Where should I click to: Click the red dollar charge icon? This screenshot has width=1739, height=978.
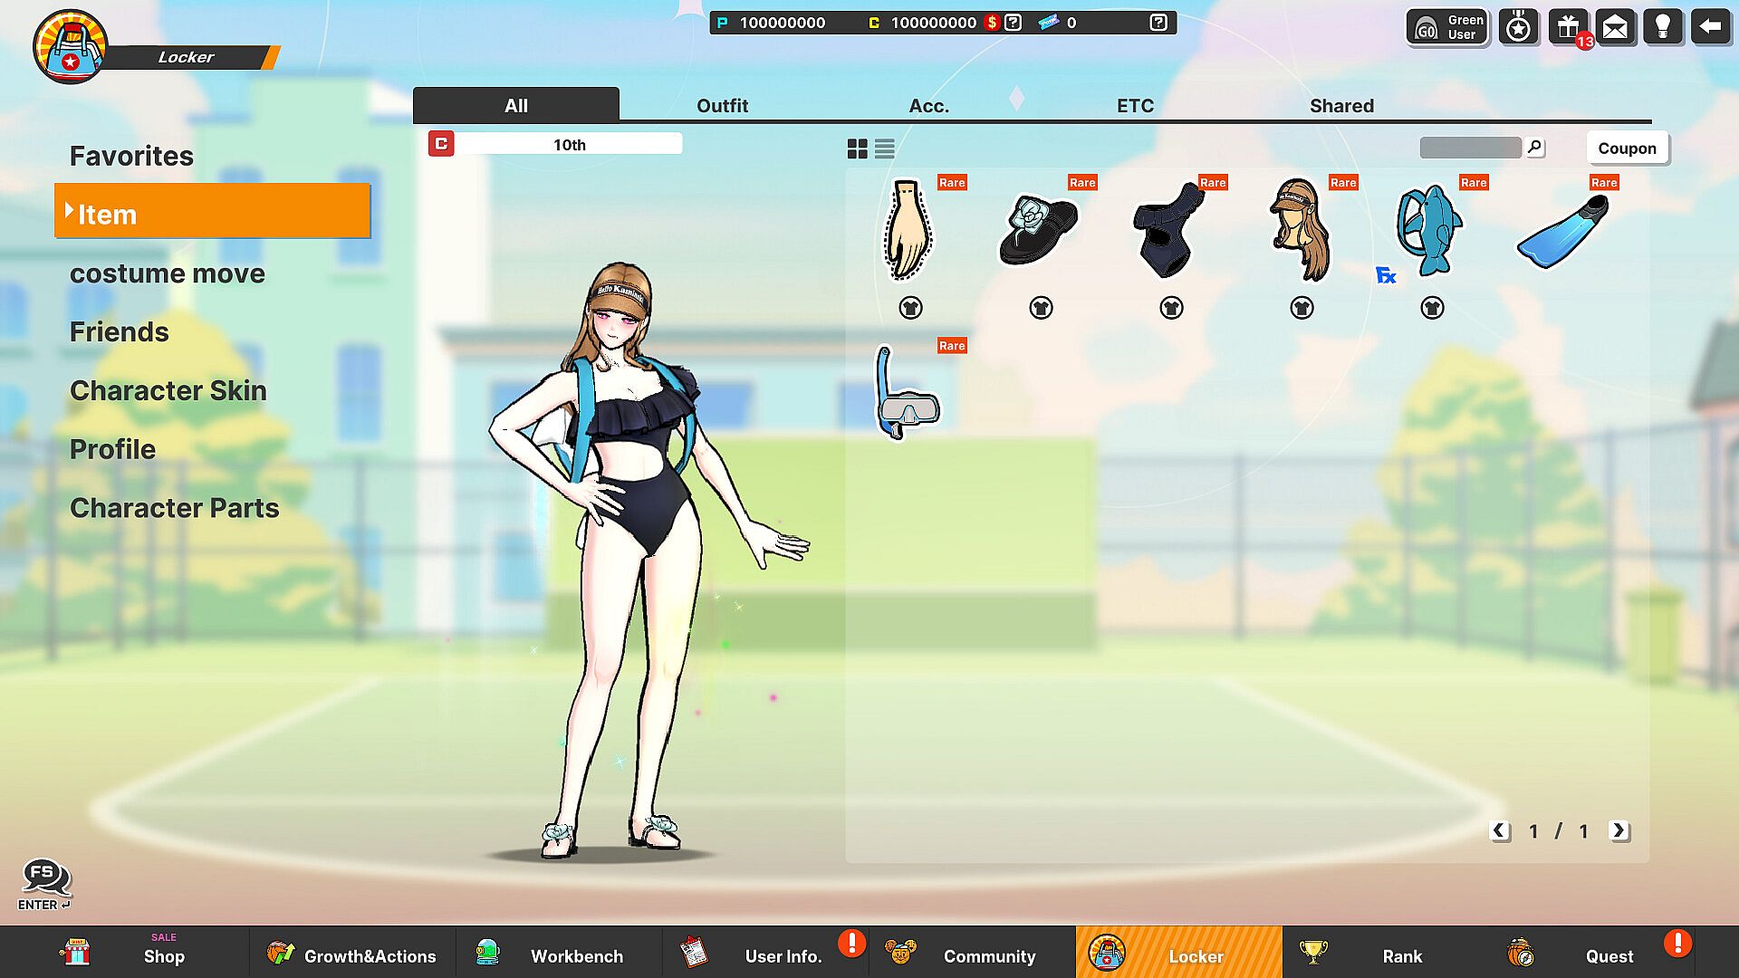pos(993,23)
